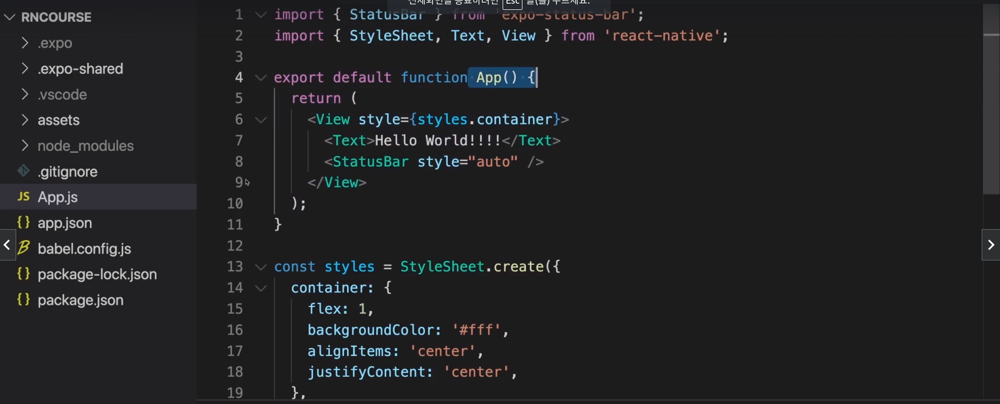This screenshot has width=1000, height=404.
Task: Click the braces icon beside app.json
Action: coord(23,222)
